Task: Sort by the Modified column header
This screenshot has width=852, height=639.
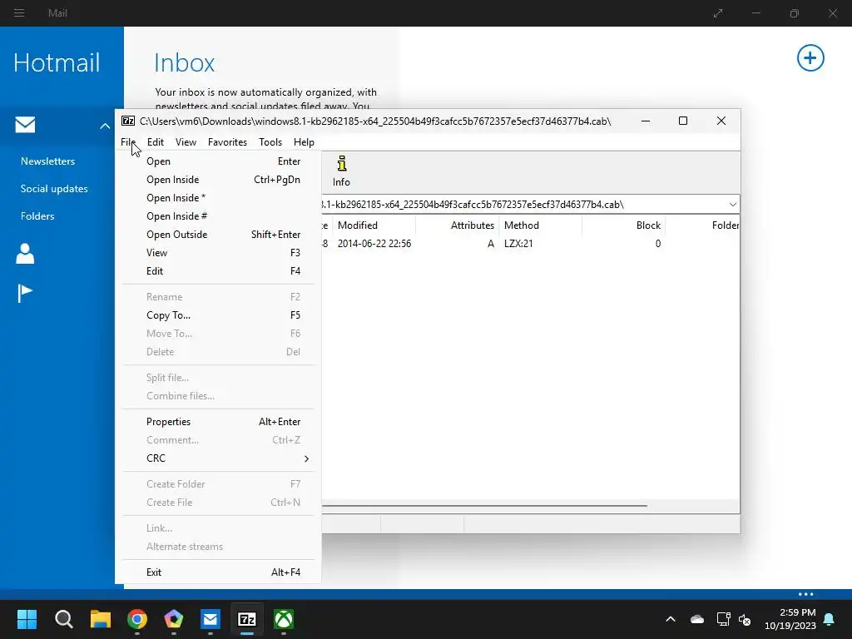Action: [374, 225]
